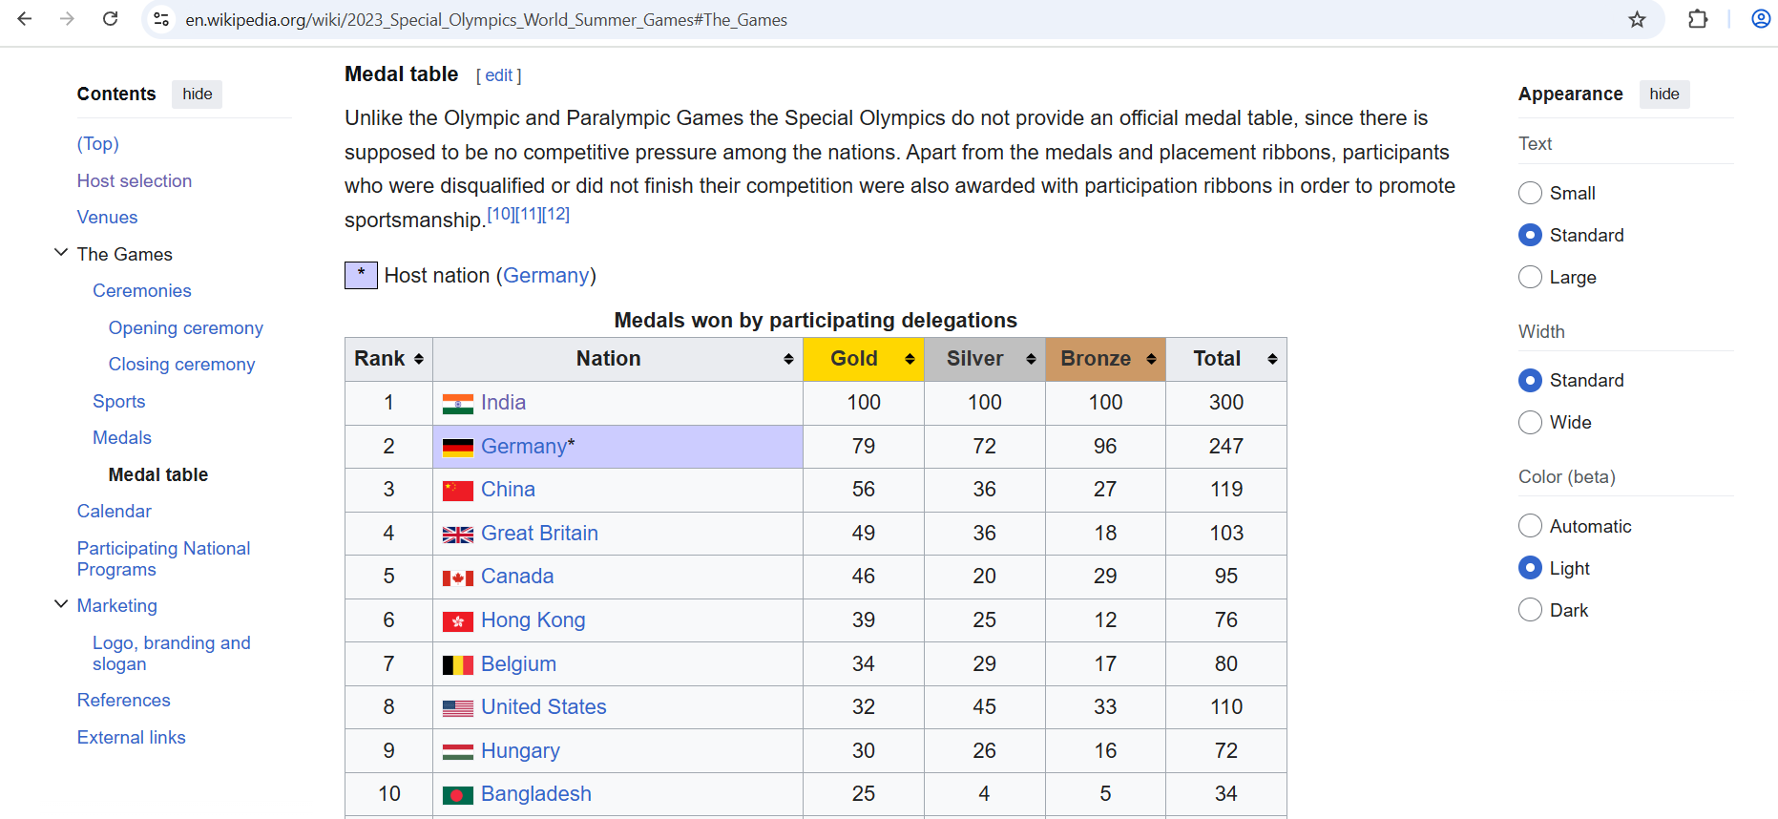
Task: Click the Great Britain flag icon
Action: point(458,535)
